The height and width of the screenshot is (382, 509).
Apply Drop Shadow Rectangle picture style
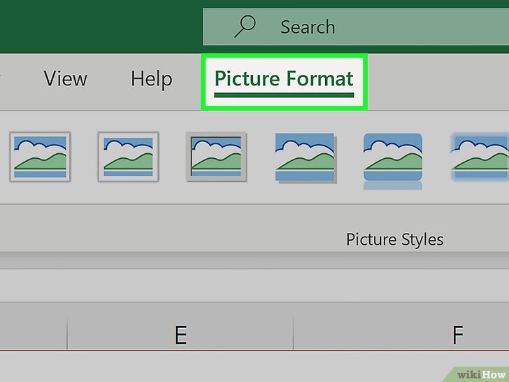306,157
